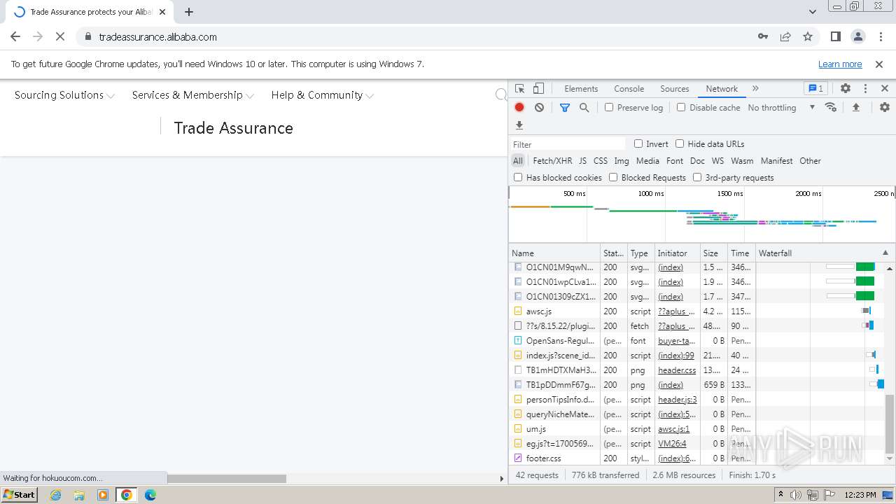This screenshot has width=896, height=504.
Task: Open the VM26:4 initiator link
Action: 672,444
